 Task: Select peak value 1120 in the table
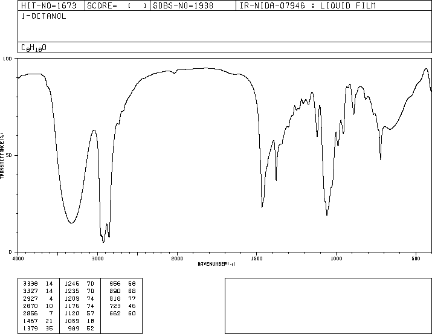pyautogui.click(x=72, y=313)
